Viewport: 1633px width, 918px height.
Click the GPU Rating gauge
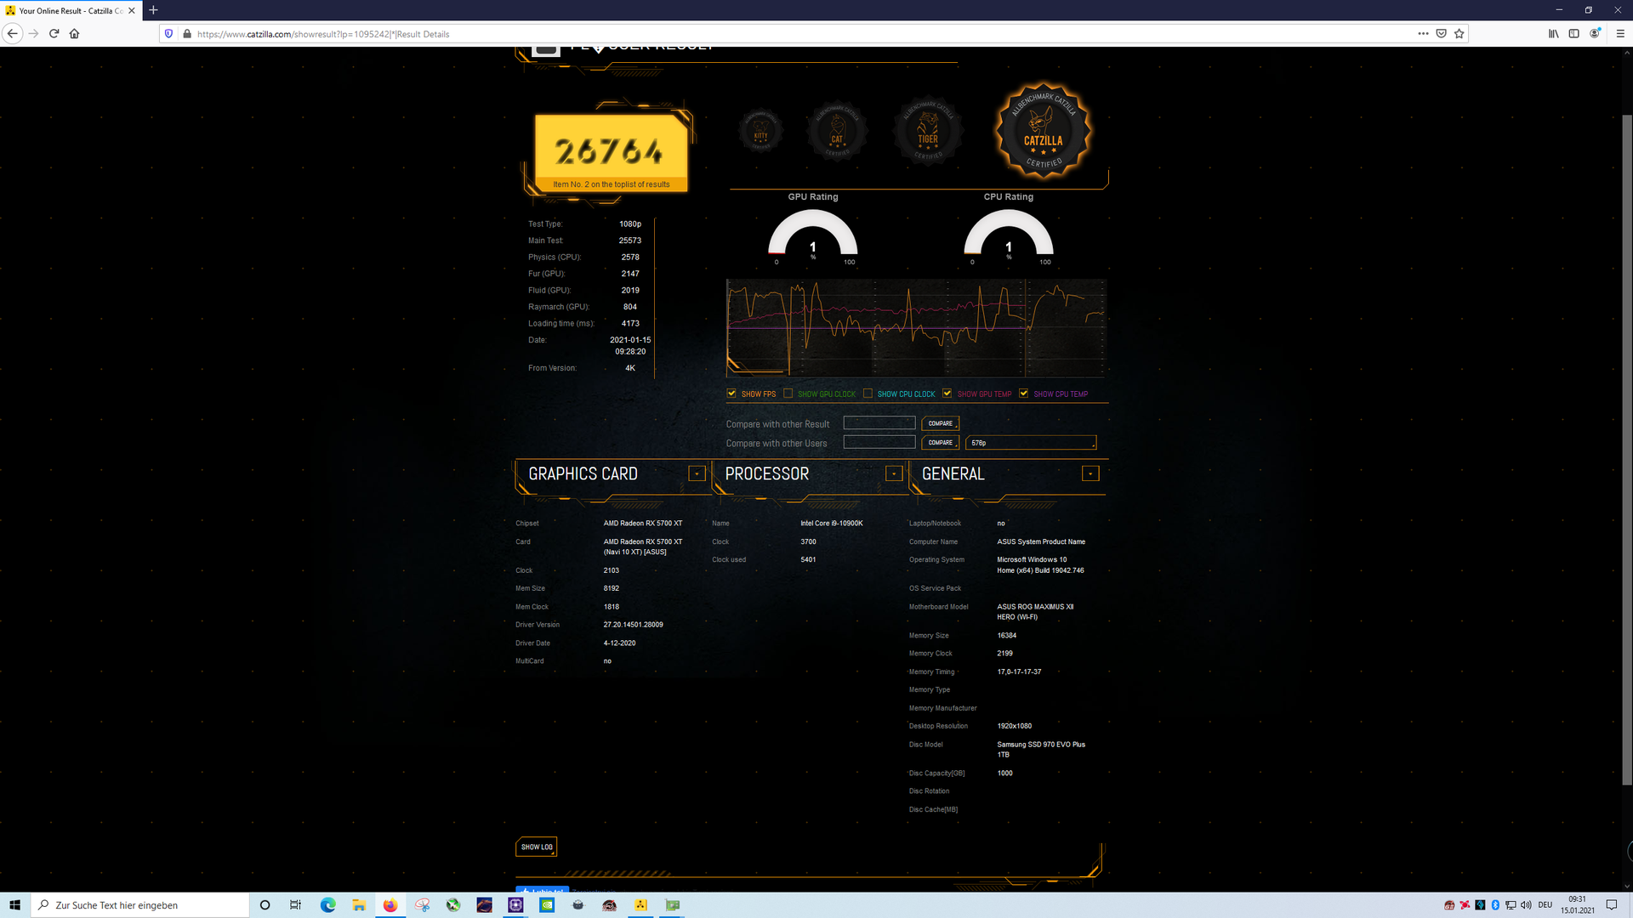812,234
